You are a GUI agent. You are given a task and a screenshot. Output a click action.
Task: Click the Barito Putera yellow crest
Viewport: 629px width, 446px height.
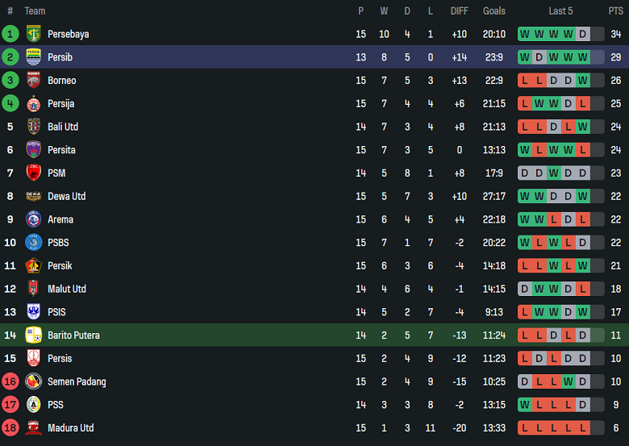pyautogui.click(x=33, y=335)
